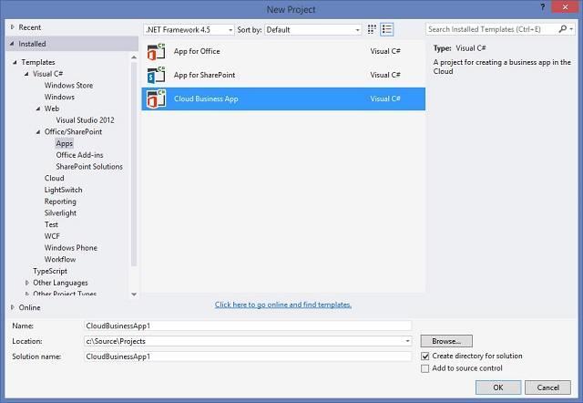Select the Apps category
583x403 pixels.
[65, 143]
